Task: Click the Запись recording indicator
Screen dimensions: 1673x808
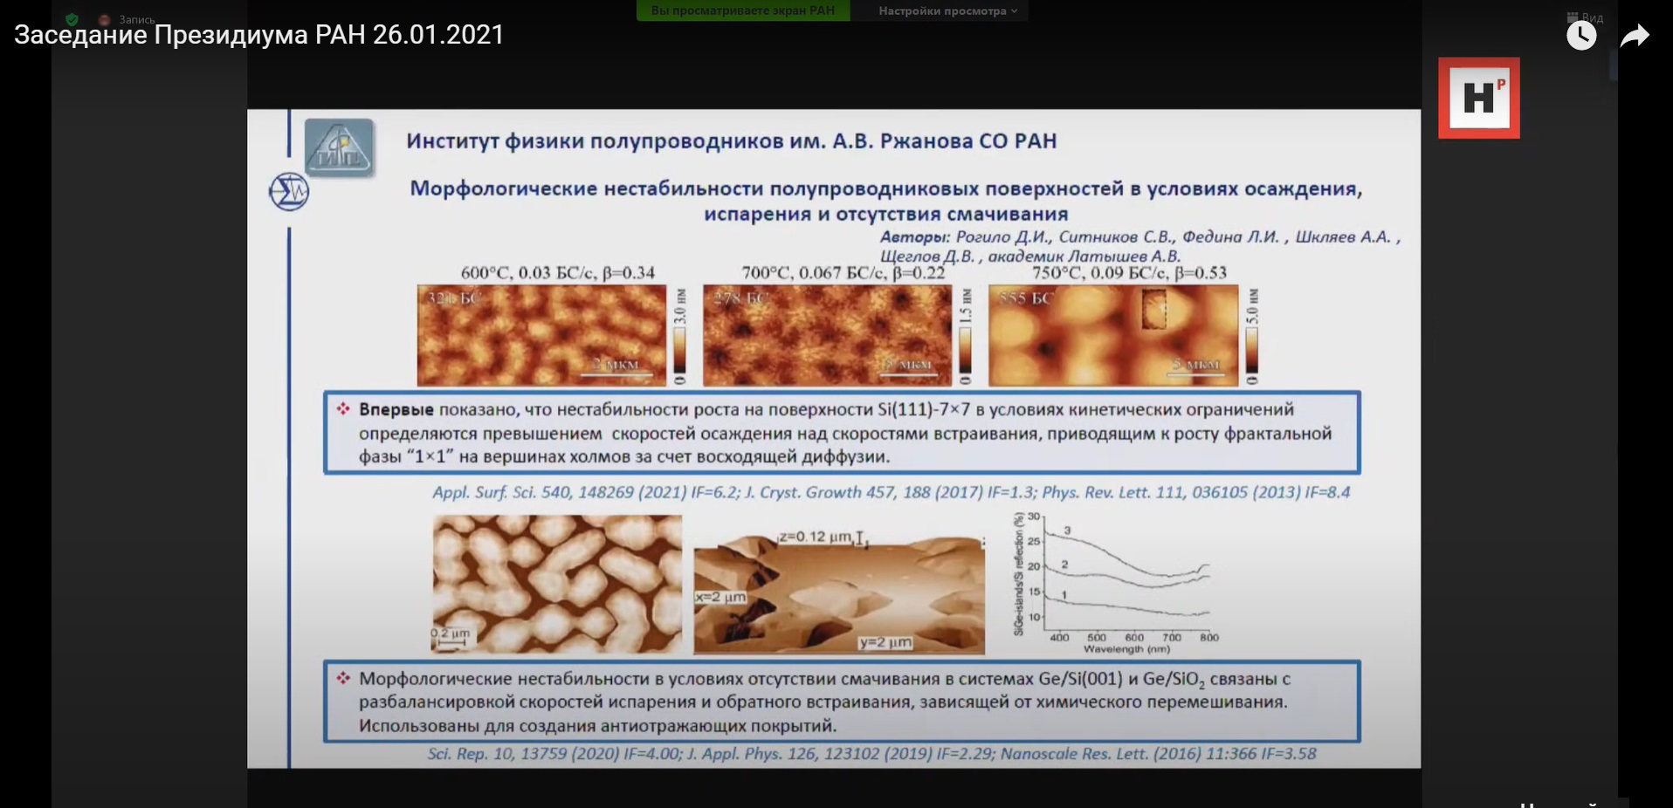Action: 128,19
